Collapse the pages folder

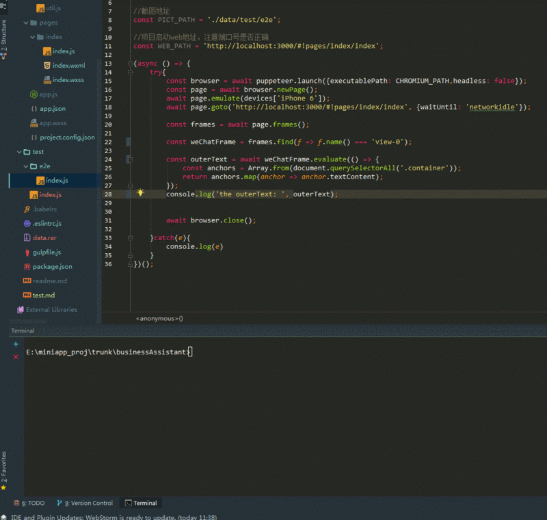point(26,23)
